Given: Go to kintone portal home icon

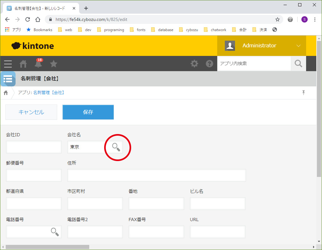Looking at the screenshot, I should (x=23, y=64).
